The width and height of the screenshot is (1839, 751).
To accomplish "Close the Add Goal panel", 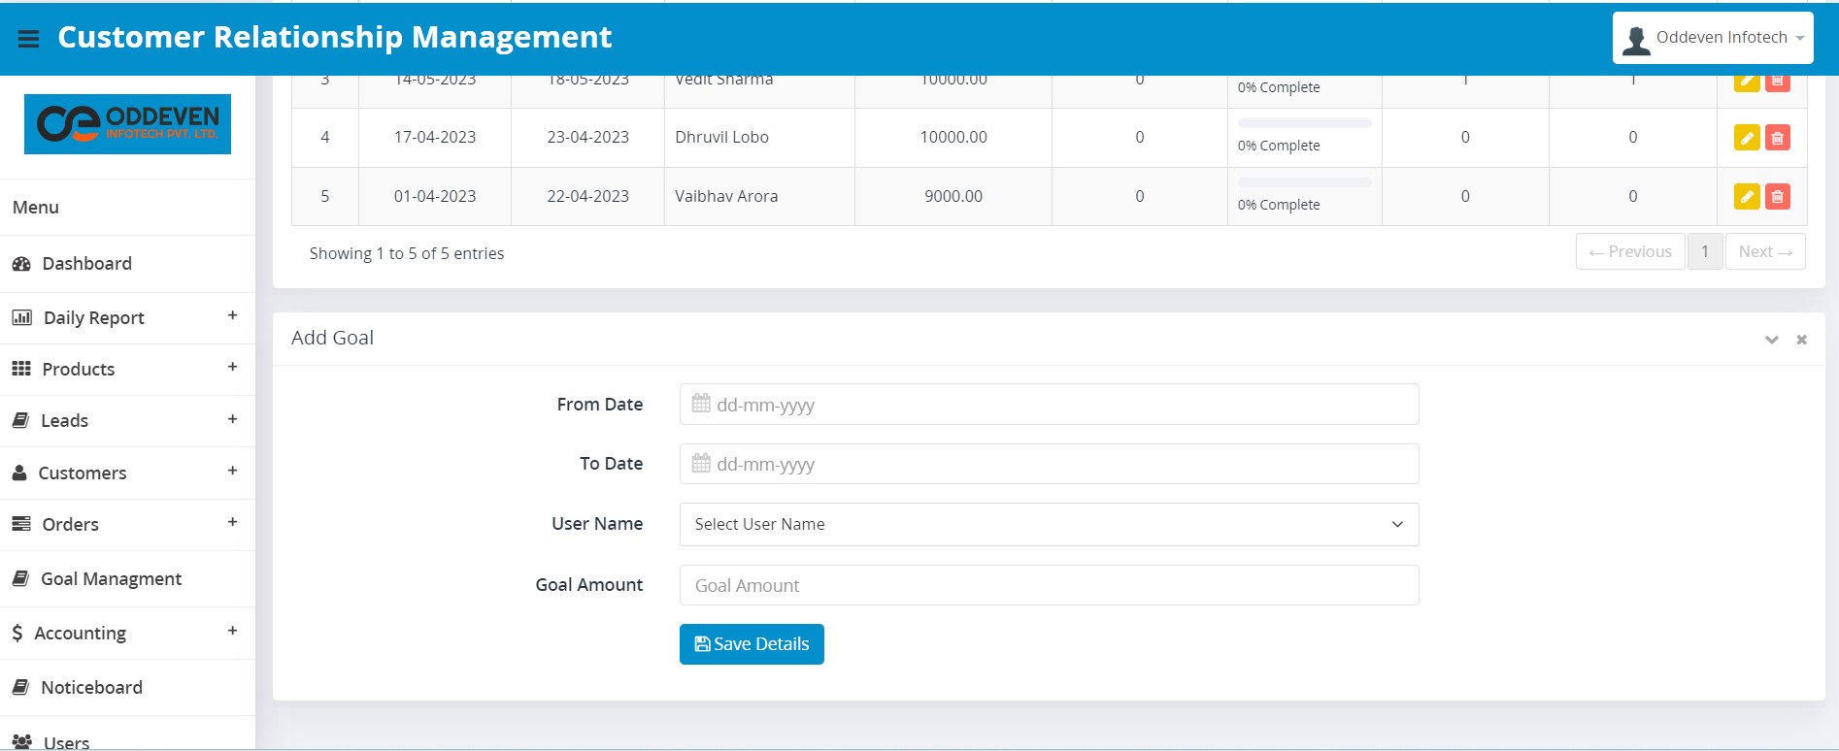I will pos(1801,340).
